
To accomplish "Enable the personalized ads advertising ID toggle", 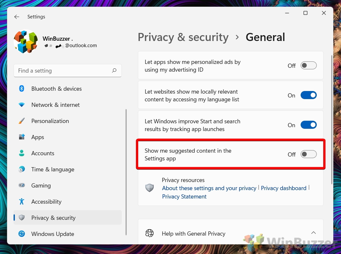I will 308,66.
